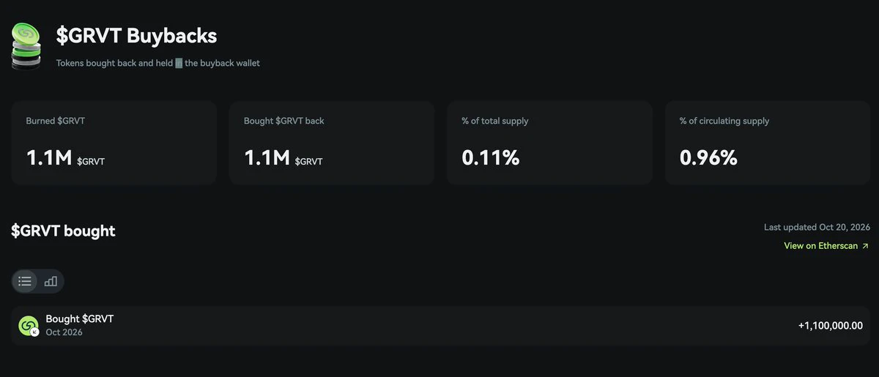Click the 0.96% value

tap(708, 157)
